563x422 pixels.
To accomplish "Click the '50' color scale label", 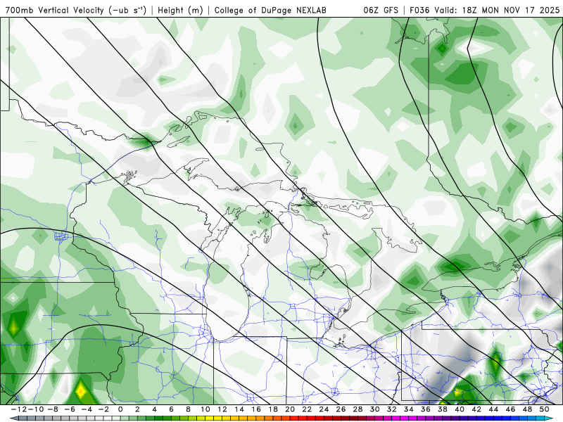I will point(544,409).
